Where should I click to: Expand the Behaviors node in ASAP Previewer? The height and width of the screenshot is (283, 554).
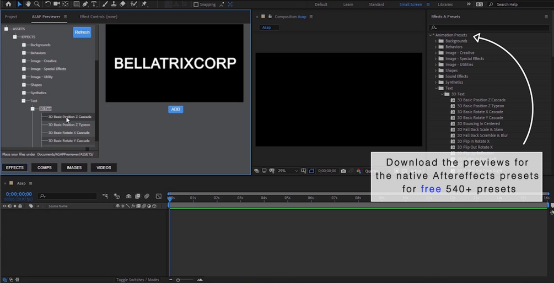pos(24,53)
